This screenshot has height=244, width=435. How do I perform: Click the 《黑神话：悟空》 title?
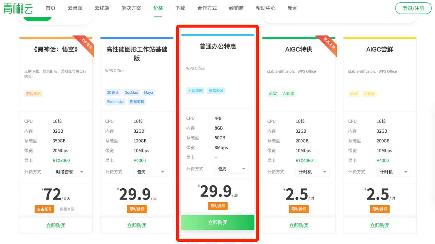coord(56,49)
